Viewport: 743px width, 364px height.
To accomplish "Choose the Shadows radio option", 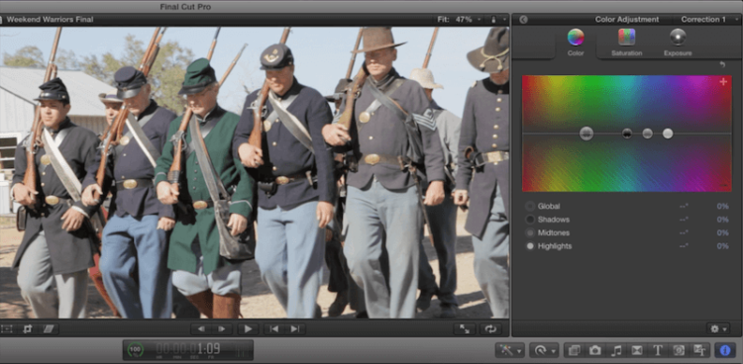I will click(530, 220).
